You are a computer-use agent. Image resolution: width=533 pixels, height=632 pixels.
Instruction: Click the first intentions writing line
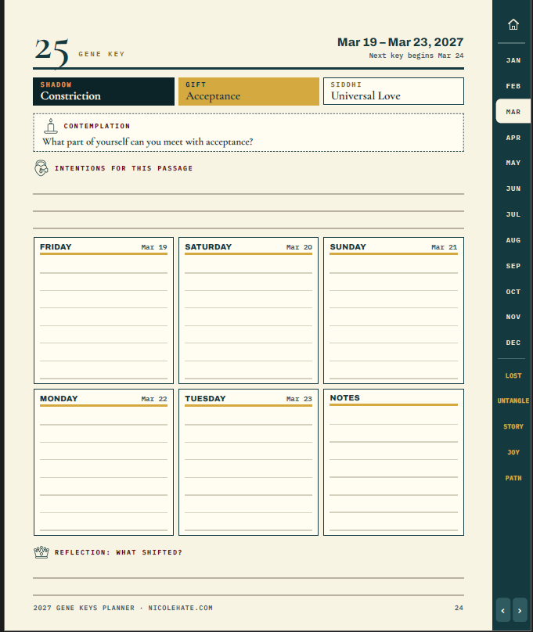click(248, 194)
